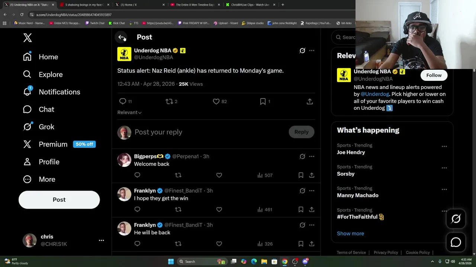The image size is (476, 267).
Task: Switch to Entire X Men Timeline tab
Action: (194, 5)
